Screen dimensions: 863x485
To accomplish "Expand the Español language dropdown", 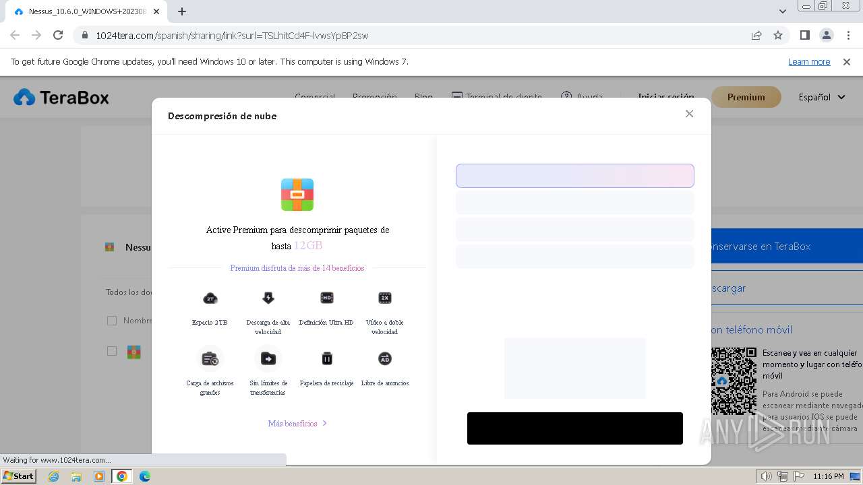I will point(822,97).
